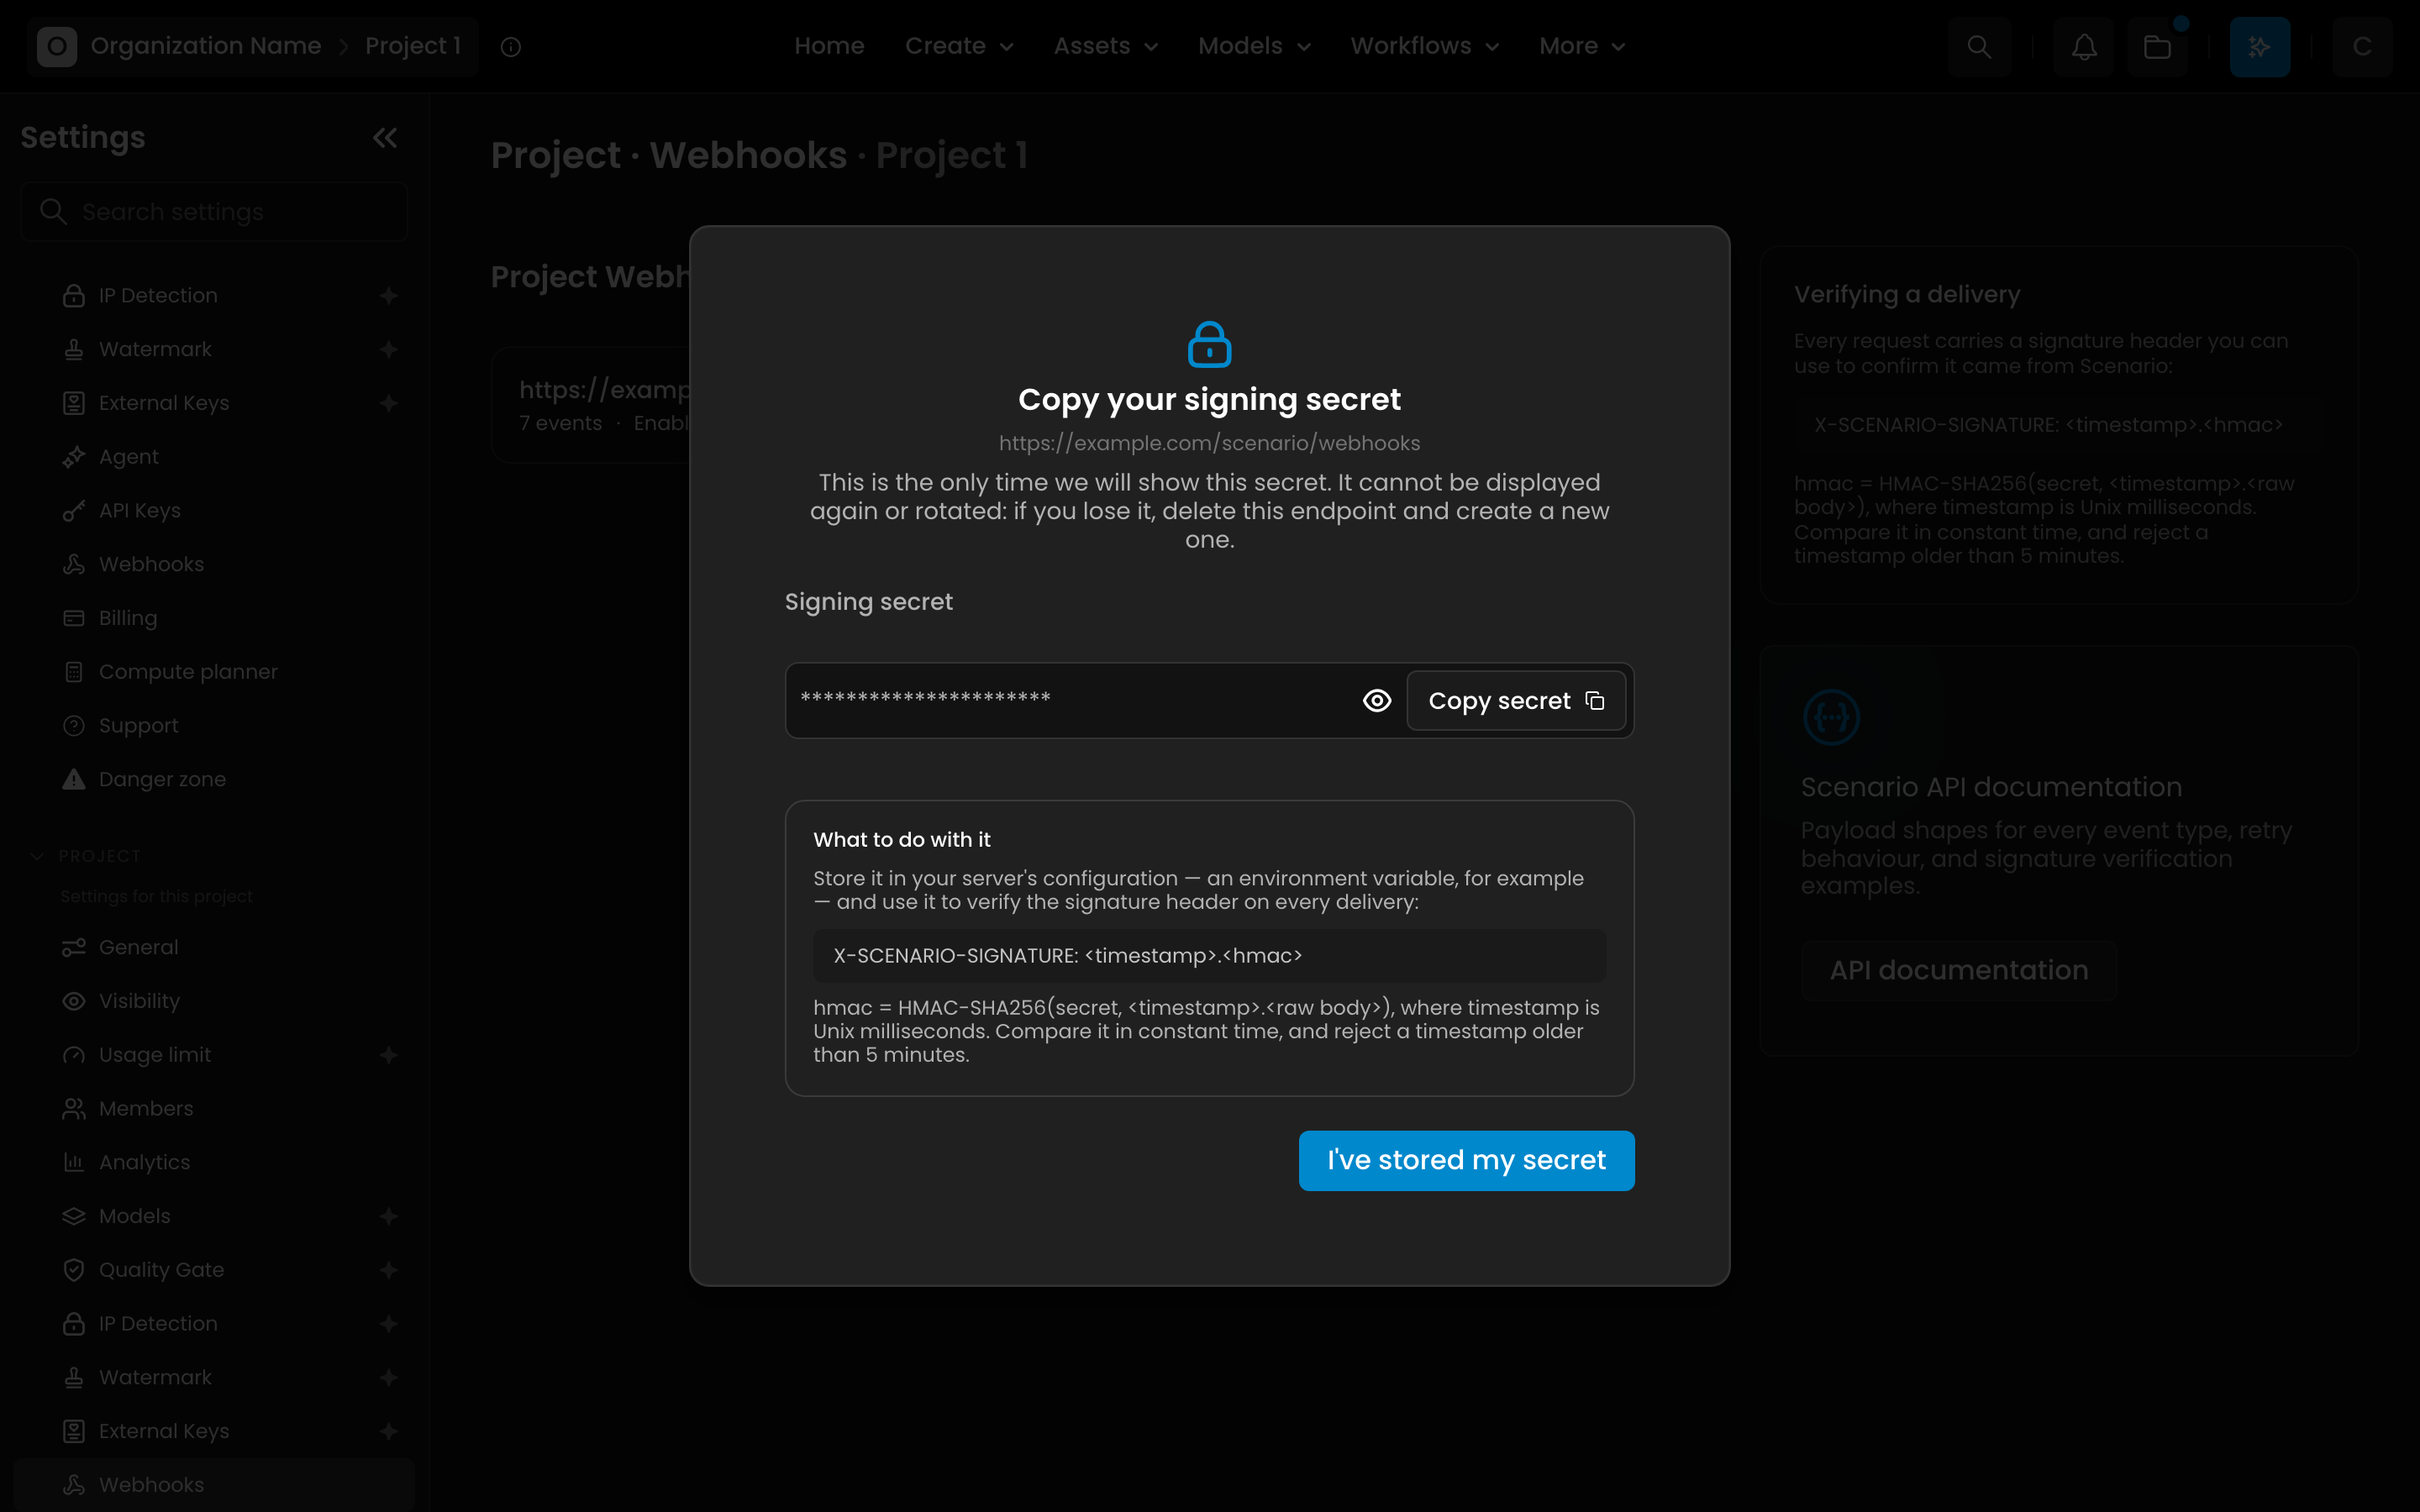Click the blue AI sparkle button
Screen dimensions: 2420x1512
coord(2260,47)
